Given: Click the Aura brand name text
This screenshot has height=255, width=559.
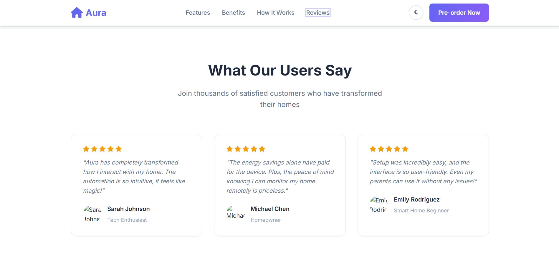Looking at the screenshot, I should (96, 13).
